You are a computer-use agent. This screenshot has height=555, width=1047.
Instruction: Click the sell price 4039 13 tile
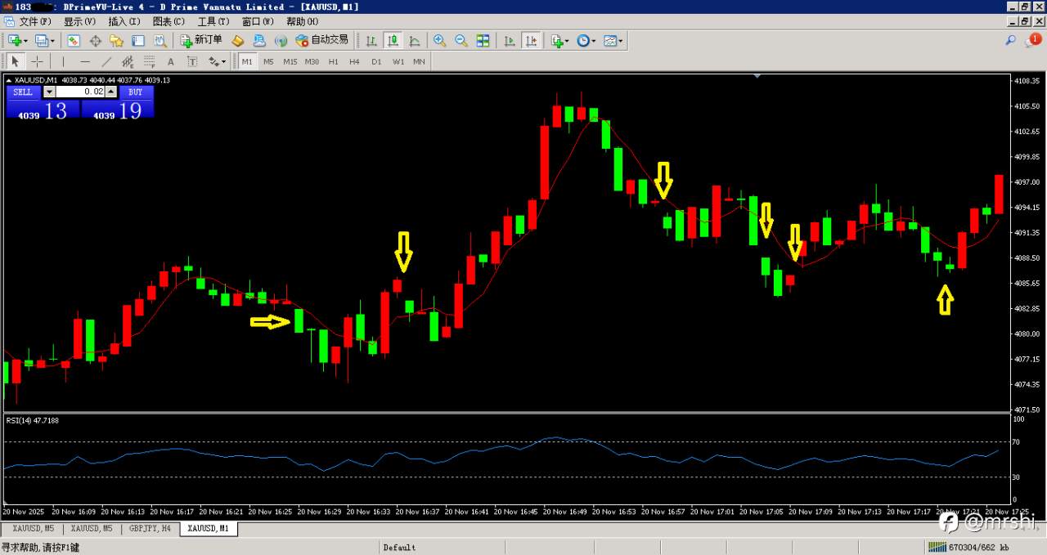point(43,110)
